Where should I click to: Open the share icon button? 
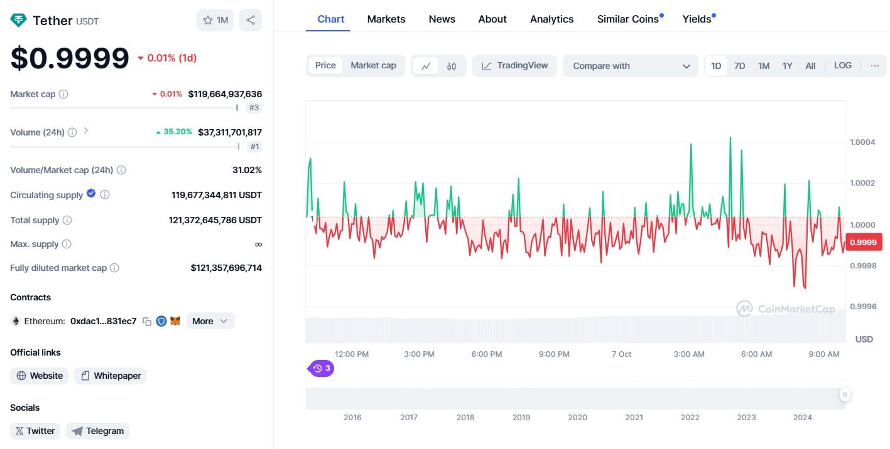click(251, 20)
